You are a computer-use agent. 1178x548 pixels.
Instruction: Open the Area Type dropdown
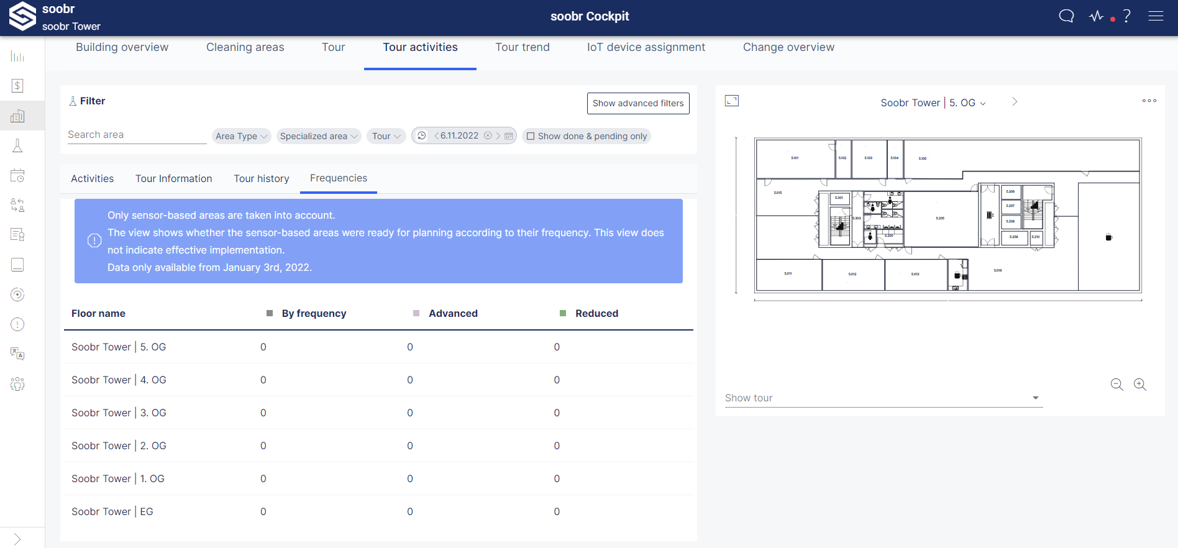242,136
